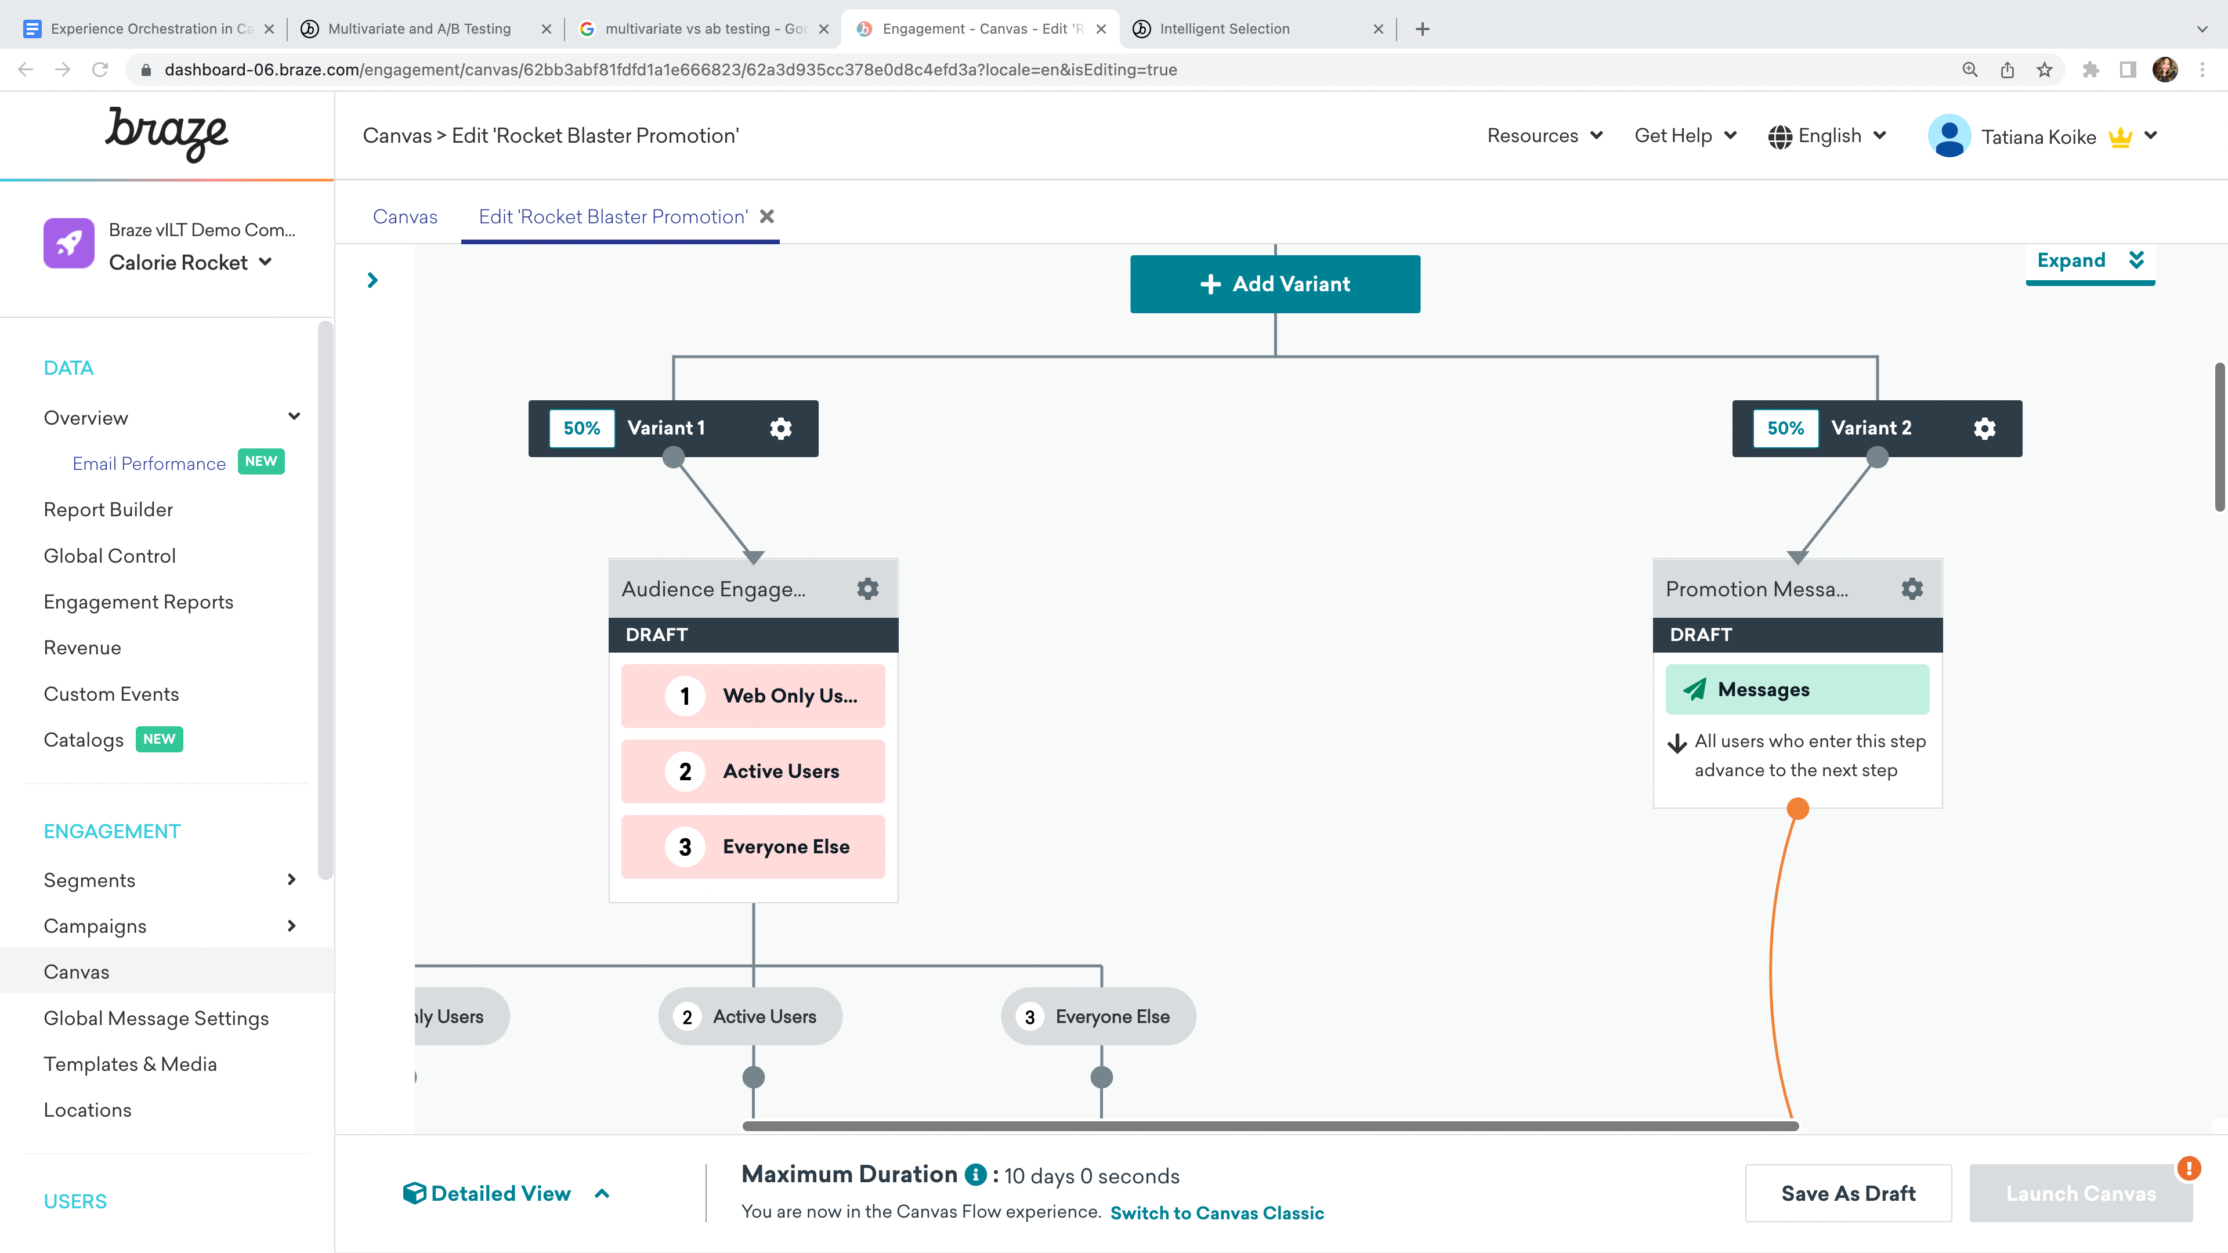Open Tatiana Koike account dropdown
The width and height of the screenshot is (2228, 1253).
pos(2150,136)
